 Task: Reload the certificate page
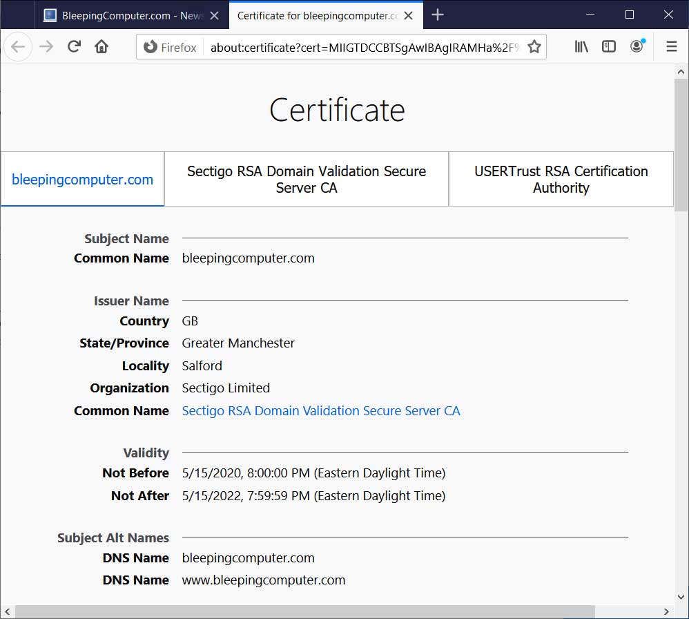click(x=74, y=46)
